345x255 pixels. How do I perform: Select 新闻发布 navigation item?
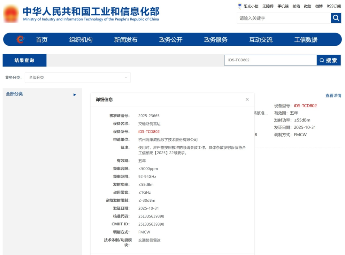pyautogui.click(x=126, y=40)
